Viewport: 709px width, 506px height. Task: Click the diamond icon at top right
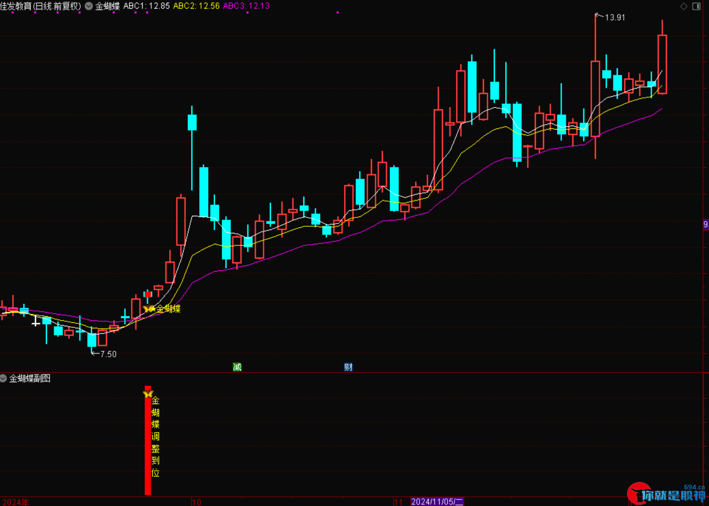tap(684, 6)
